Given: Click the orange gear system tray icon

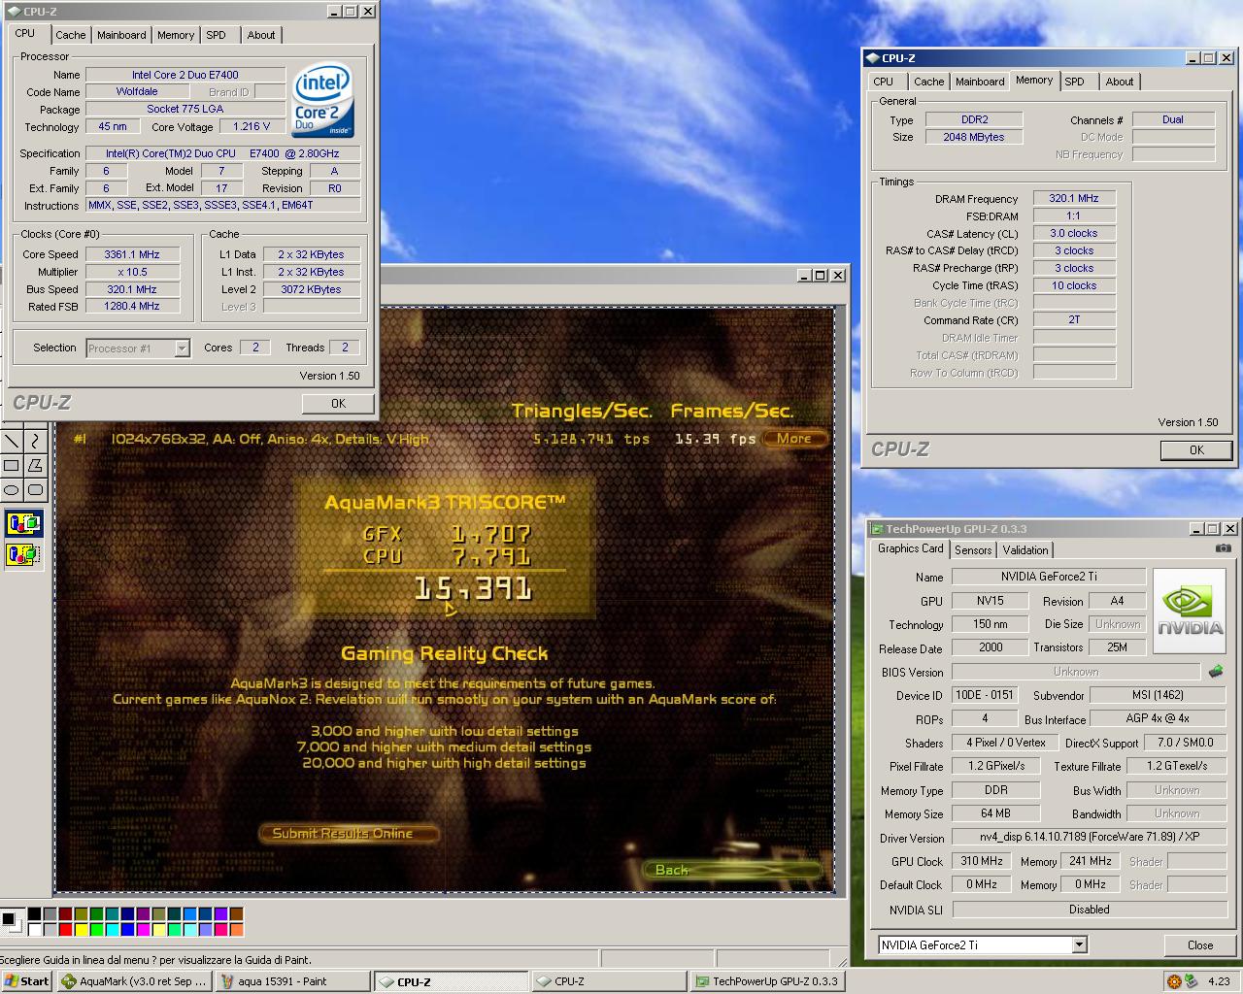Looking at the screenshot, I should coord(1173,981).
